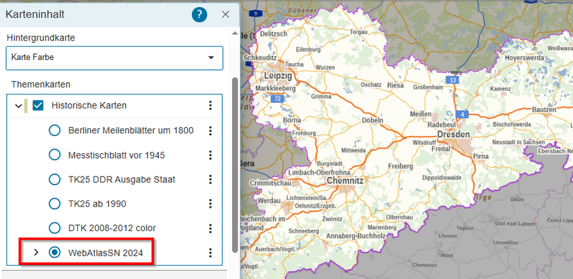The height and width of the screenshot is (279, 573).
Task: Open options menu for WebAtlasSN 2024
Action: pyautogui.click(x=210, y=252)
